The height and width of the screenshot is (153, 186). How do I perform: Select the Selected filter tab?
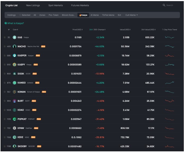click(x=25, y=15)
